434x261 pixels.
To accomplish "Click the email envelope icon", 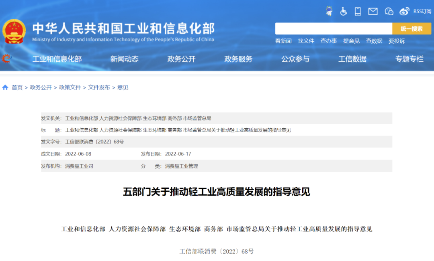I will 373,11.
